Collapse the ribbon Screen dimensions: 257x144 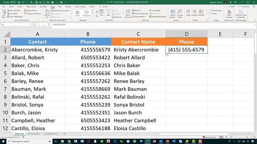(x=255, y=20)
